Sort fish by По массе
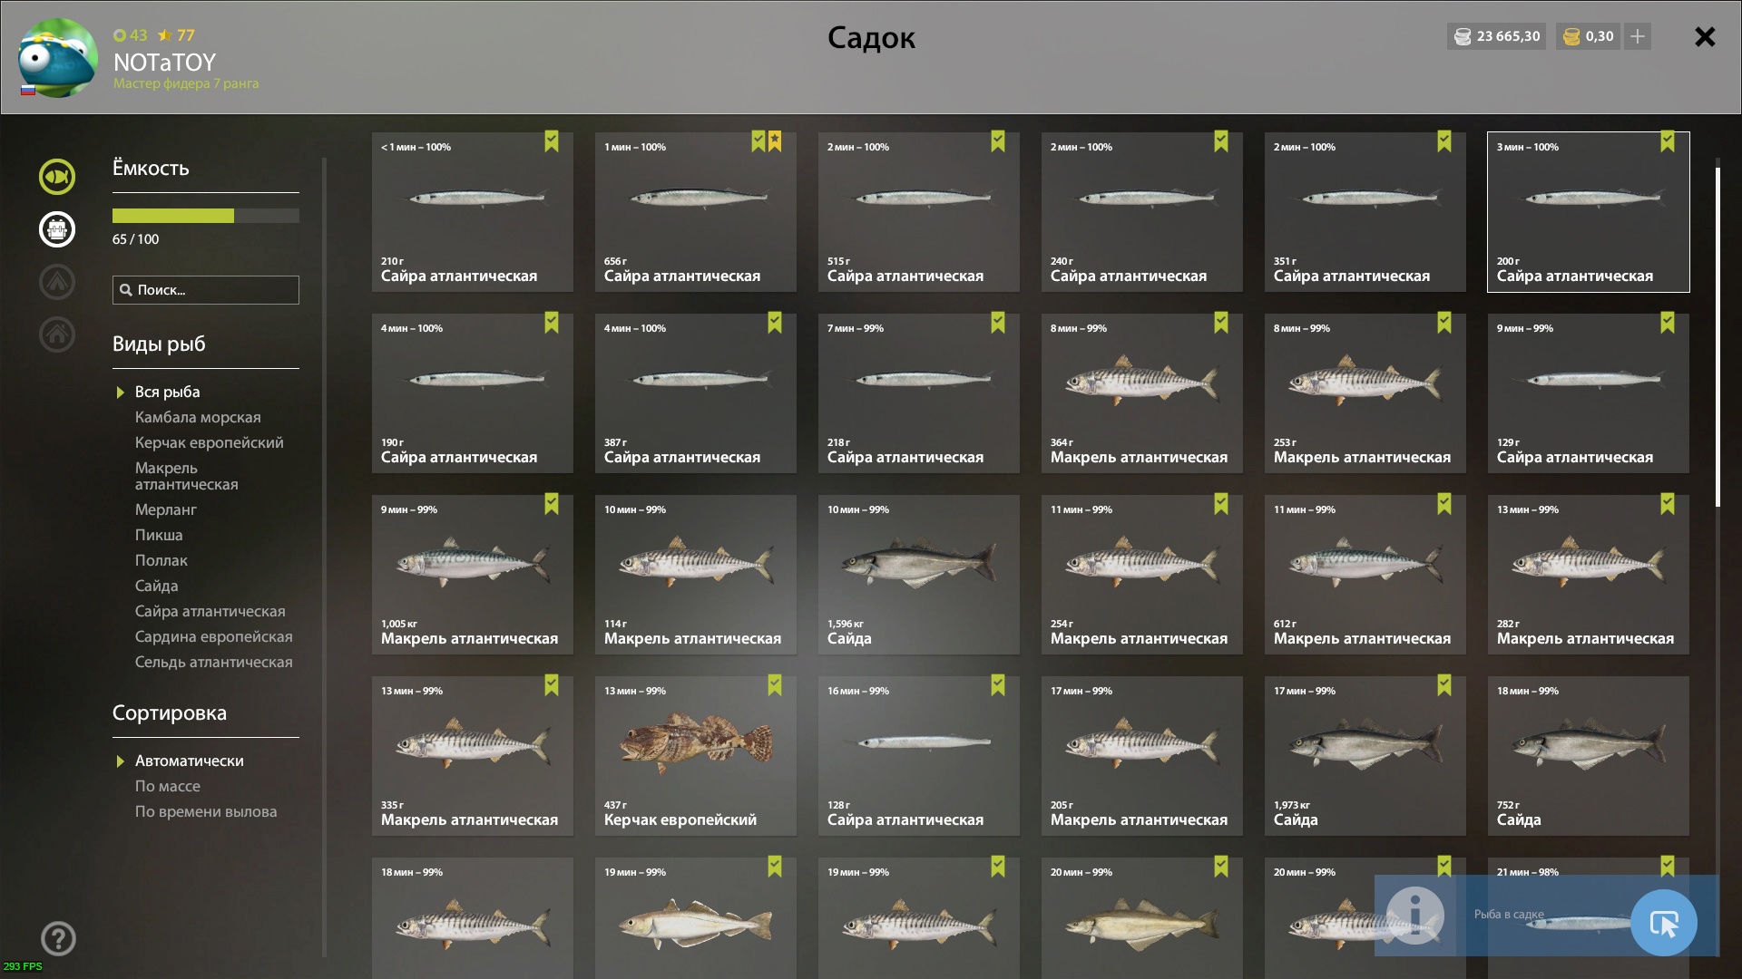1742x979 pixels. pyautogui.click(x=168, y=786)
